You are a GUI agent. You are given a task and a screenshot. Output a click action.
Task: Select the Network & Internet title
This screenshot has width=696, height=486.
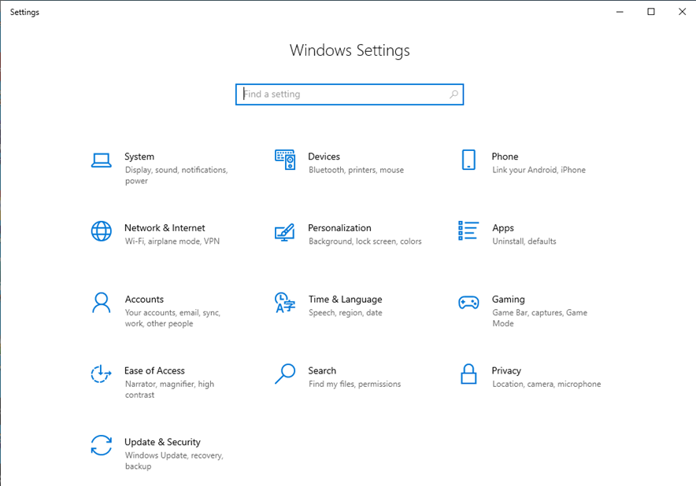pyautogui.click(x=165, y=228)
